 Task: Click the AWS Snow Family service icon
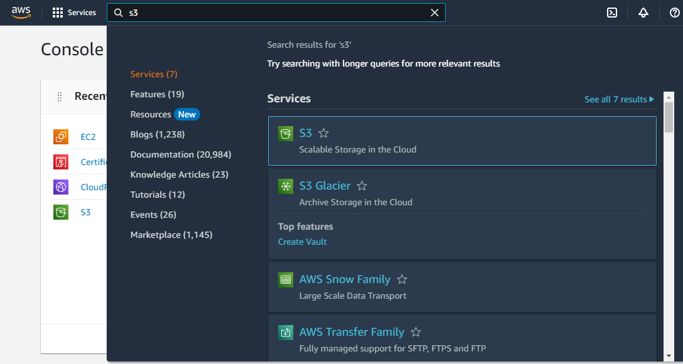click(x=286, y=279)
